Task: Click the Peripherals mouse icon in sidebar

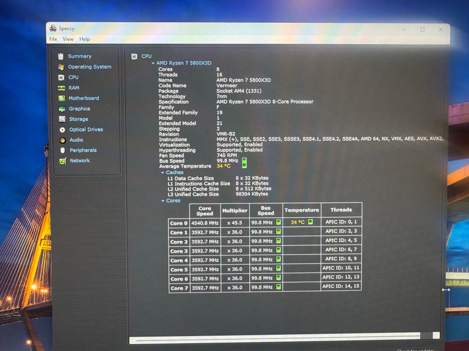Action: 63,151
